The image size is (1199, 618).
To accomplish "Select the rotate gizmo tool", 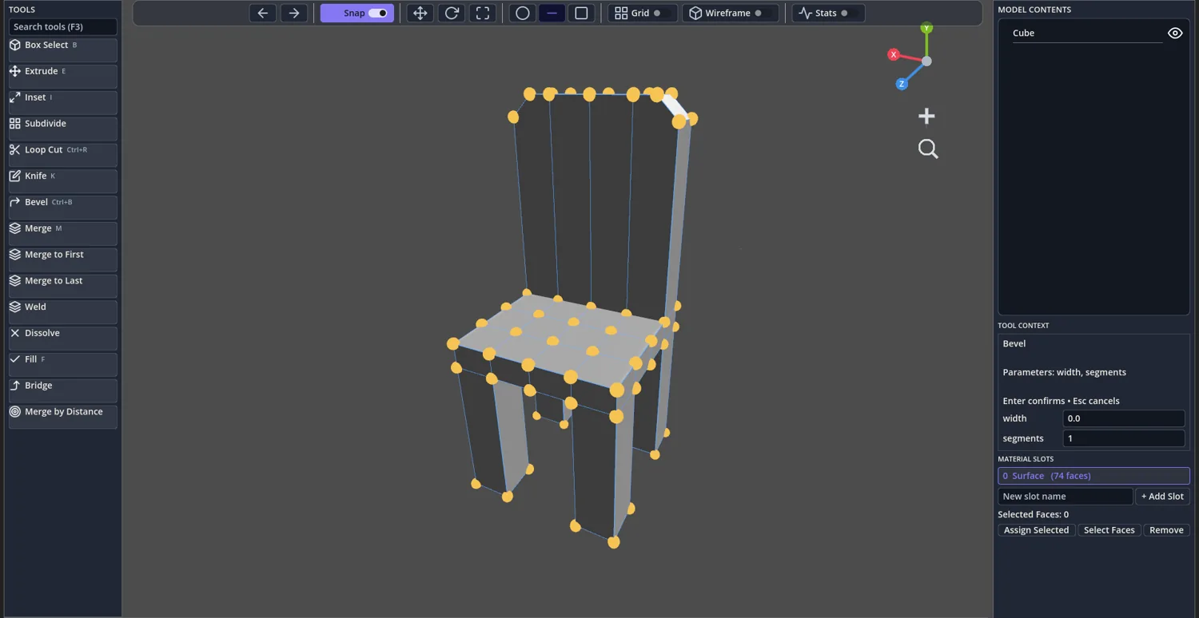I will [452, 13].
